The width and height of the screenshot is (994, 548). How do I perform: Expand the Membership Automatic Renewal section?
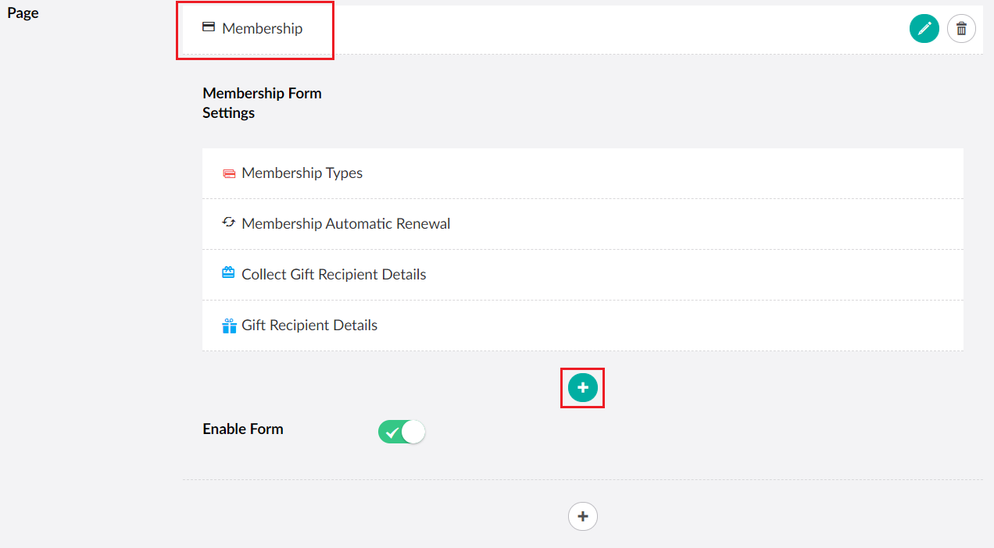coord(346,223)
